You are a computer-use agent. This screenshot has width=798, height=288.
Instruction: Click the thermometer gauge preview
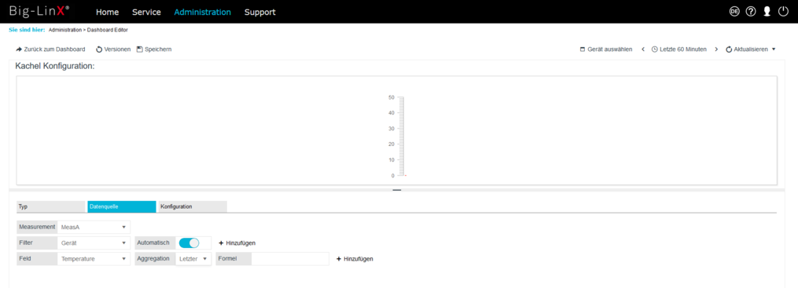398,136
